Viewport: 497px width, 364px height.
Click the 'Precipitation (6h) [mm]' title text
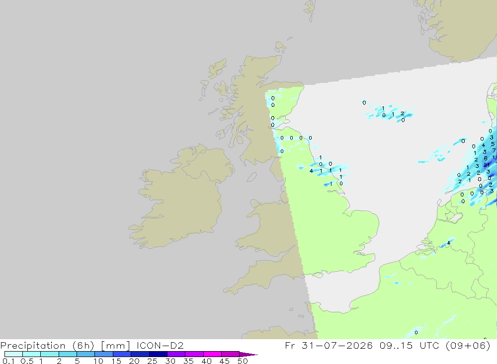tap(65, 345)
